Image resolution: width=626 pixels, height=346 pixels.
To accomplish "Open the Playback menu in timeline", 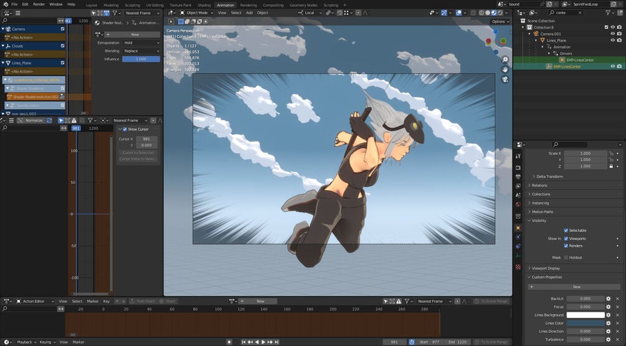I will tap(26, 342).
